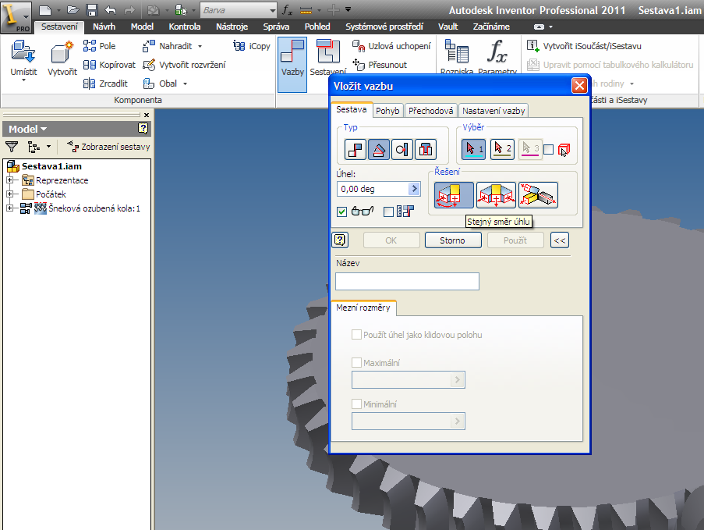The height and width of the screenshot is (530, 704).
Task: Open the Umístit dropdown arrow
Action: point(24,80)
